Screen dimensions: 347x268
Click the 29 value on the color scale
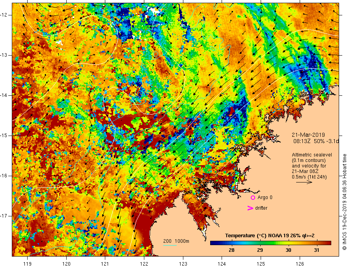260,250
